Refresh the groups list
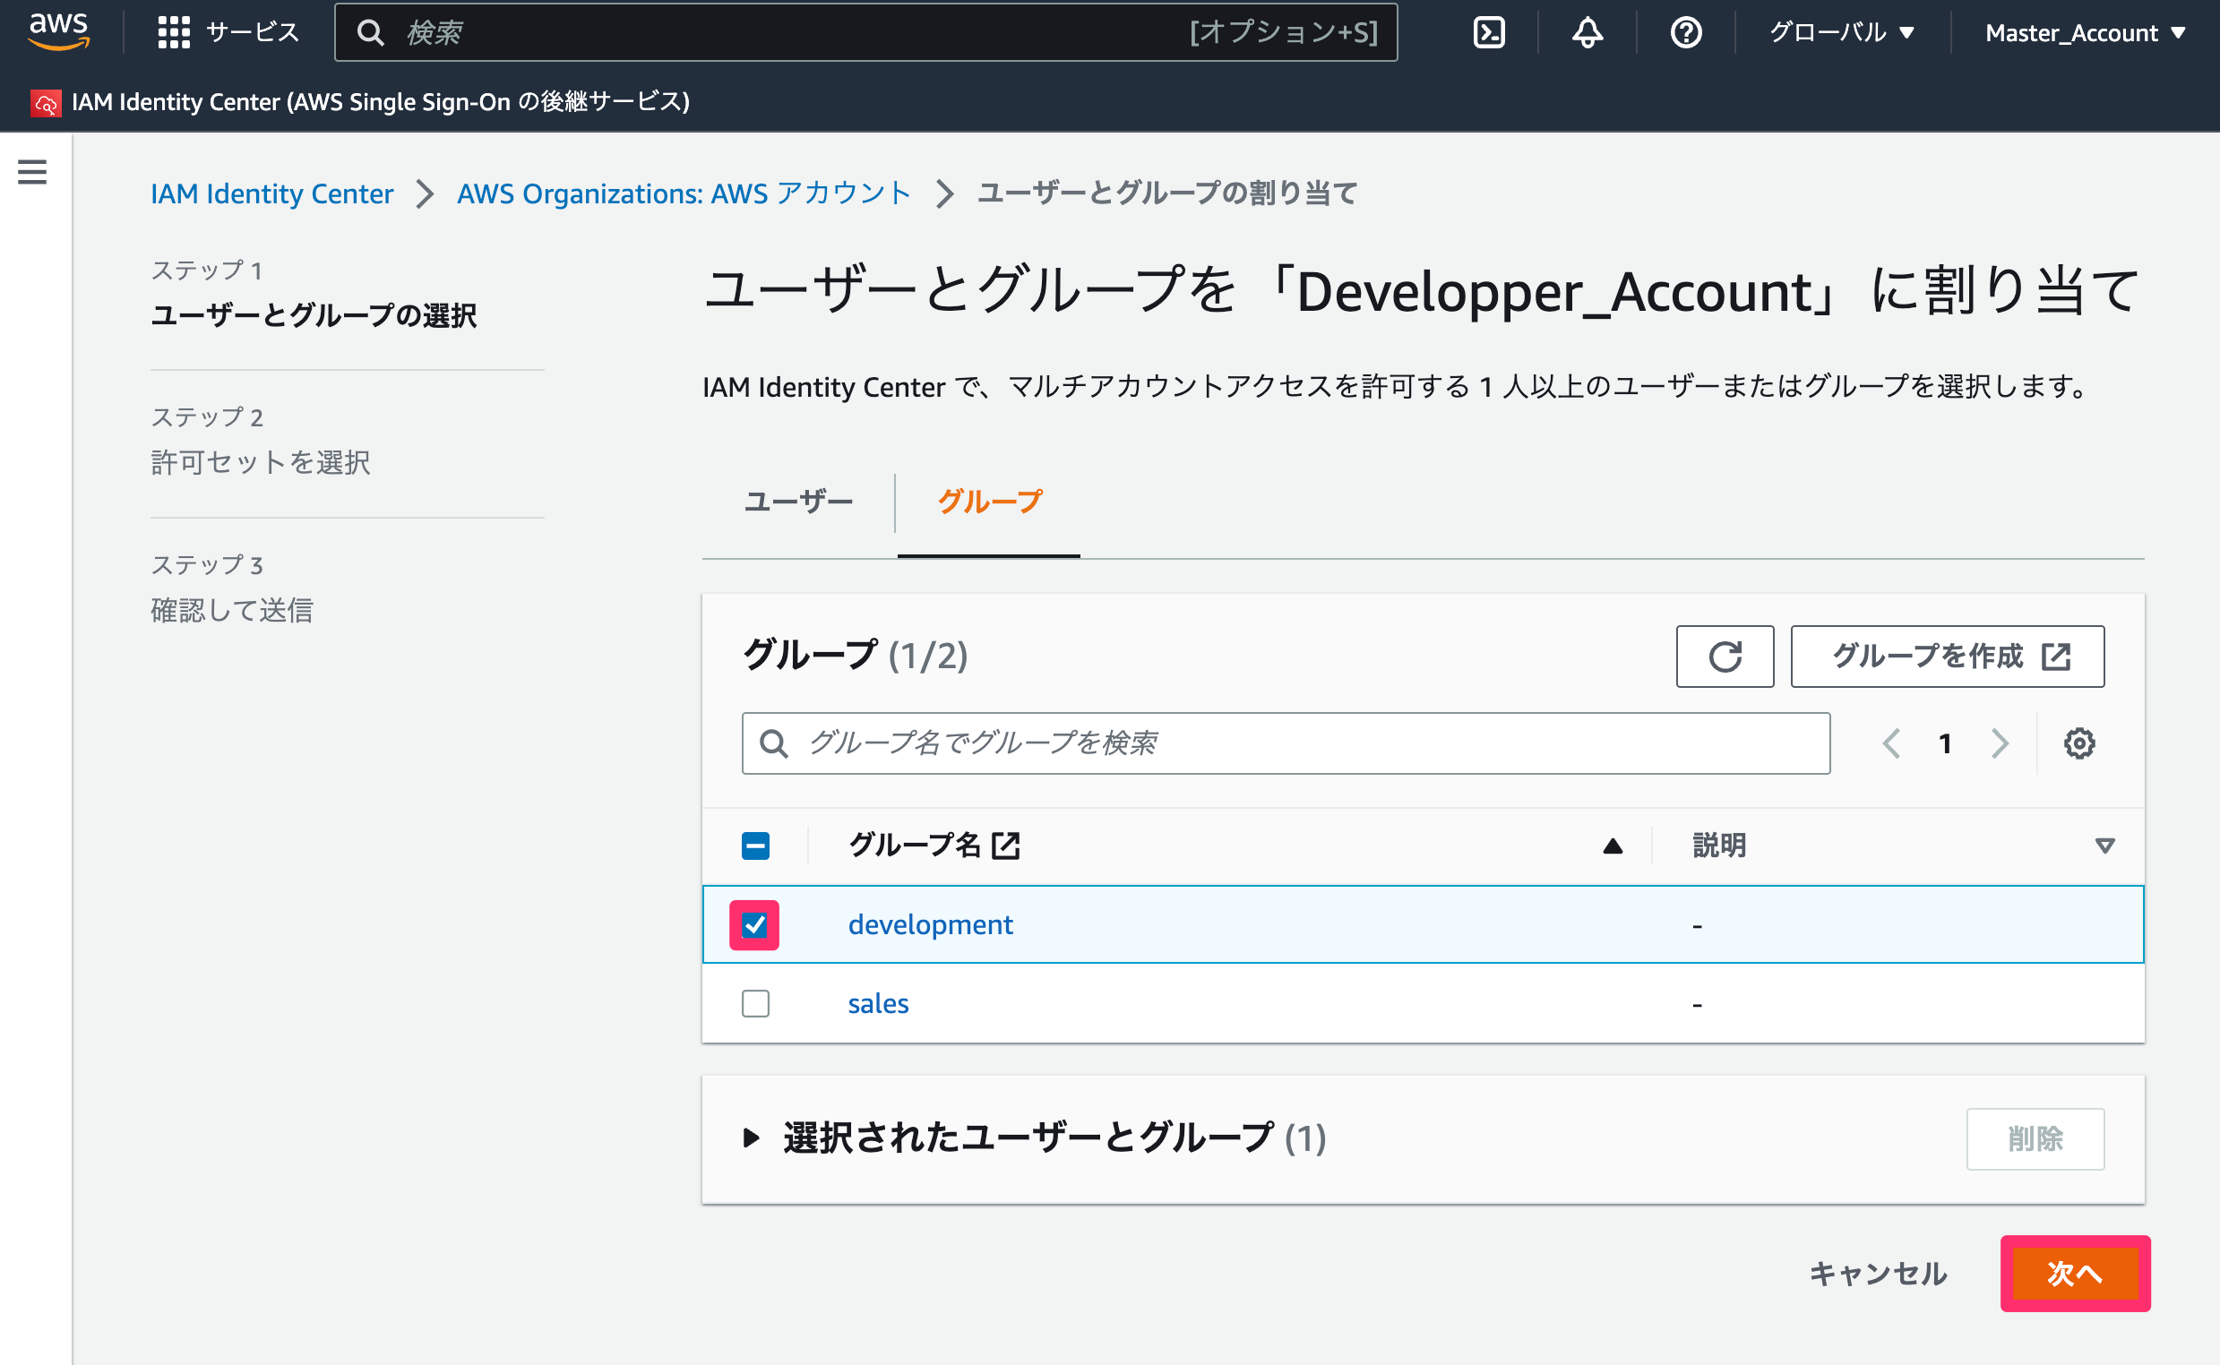Screen dimensions: 2220x1365 point(1725,657)
